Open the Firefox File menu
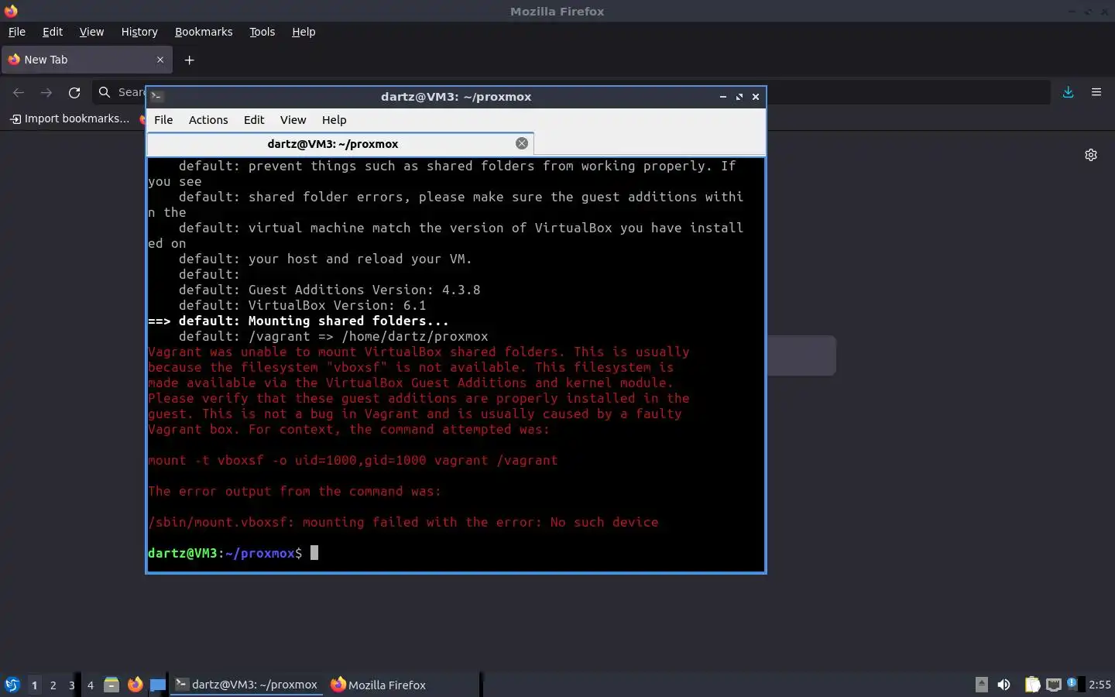 [17, 32]
